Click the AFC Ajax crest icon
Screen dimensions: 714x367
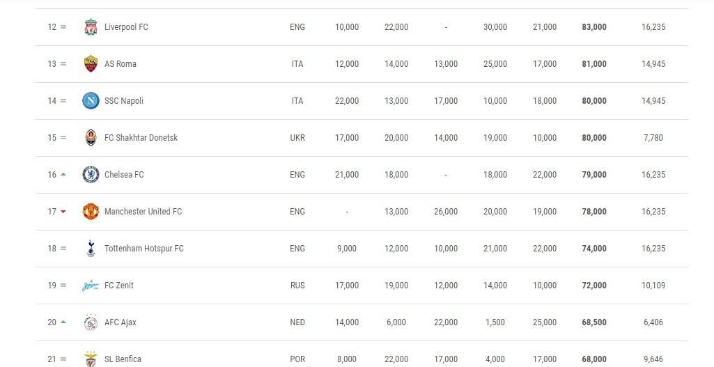[x=91, y=322]
